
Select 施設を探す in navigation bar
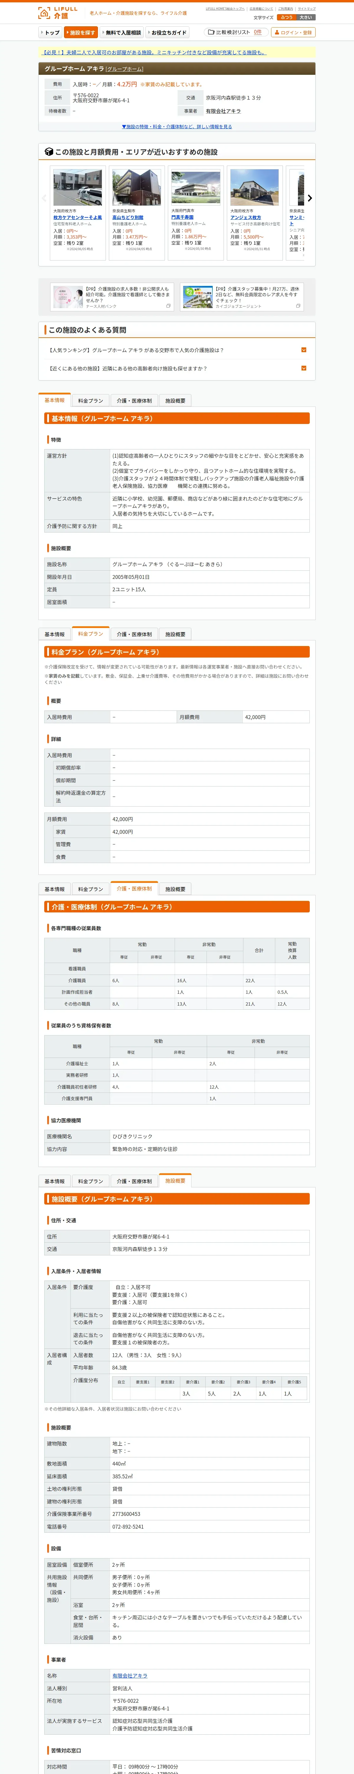click(81, 32)
